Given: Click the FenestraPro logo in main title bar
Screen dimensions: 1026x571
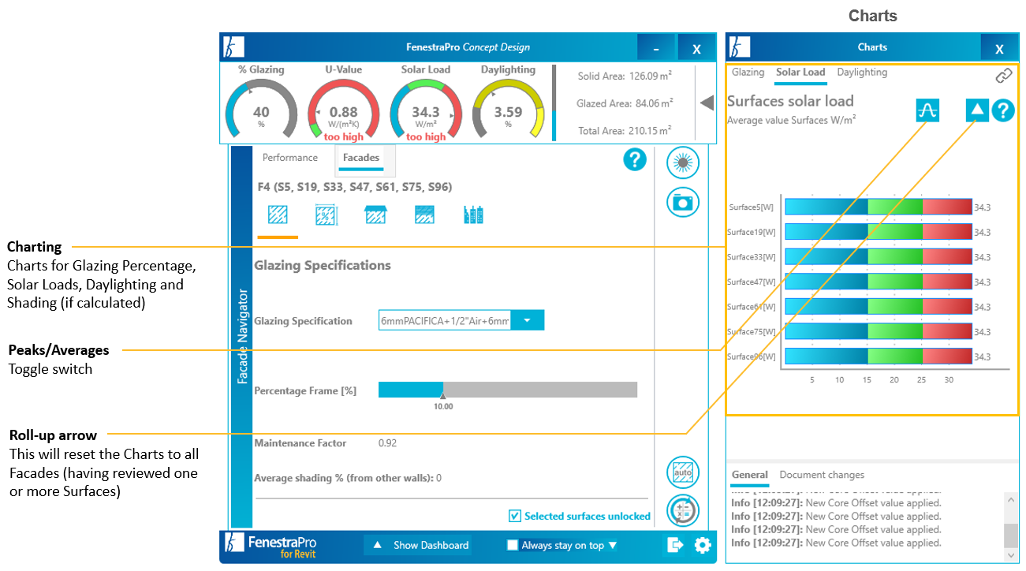Looking at the screenshot, I should coord(233,47).
